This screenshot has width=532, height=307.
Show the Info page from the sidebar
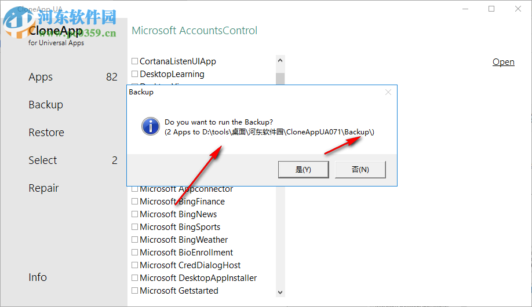click(x=38, y=277)
